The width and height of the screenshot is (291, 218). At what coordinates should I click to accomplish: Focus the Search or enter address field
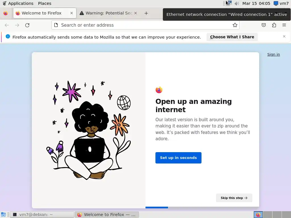(x=145, y=25)
